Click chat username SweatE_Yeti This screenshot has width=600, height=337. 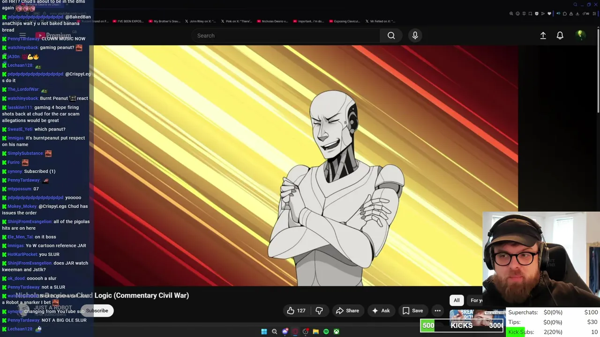coord(20,129)
